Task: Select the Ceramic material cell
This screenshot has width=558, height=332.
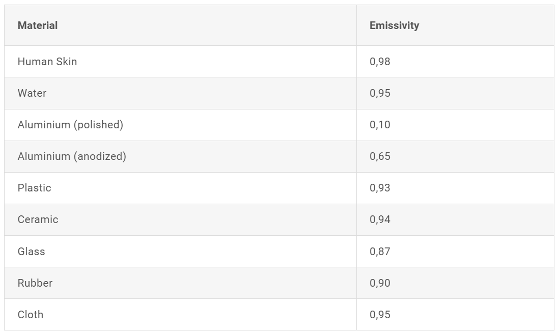Action: click(180, 219)
